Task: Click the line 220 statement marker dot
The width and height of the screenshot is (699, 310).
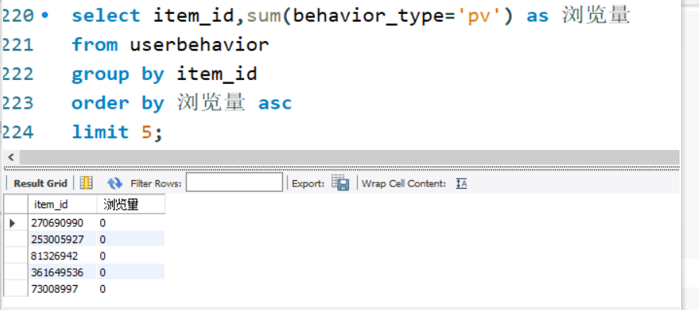Action: (44, 16)
